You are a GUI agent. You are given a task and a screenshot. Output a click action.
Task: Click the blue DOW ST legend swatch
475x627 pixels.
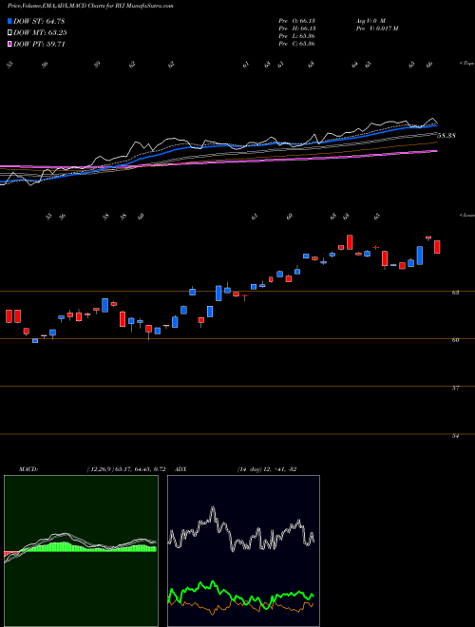tap(10, 22)
